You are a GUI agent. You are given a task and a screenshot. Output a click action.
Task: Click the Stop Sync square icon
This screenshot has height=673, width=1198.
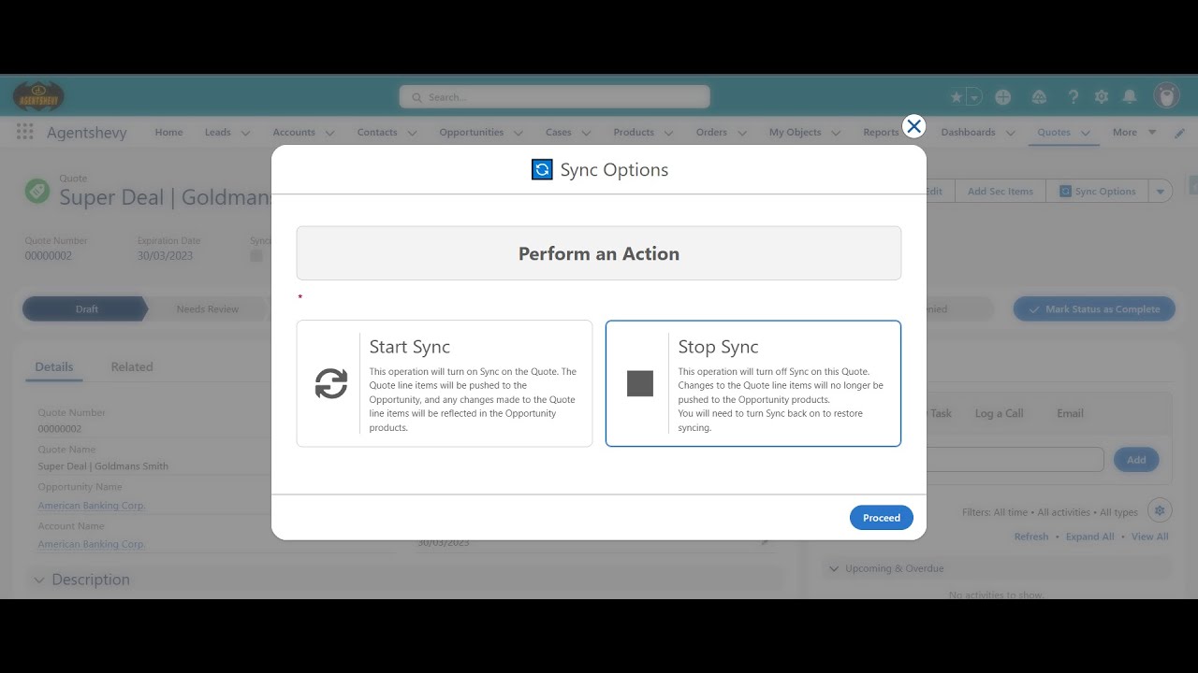(640, 383)
